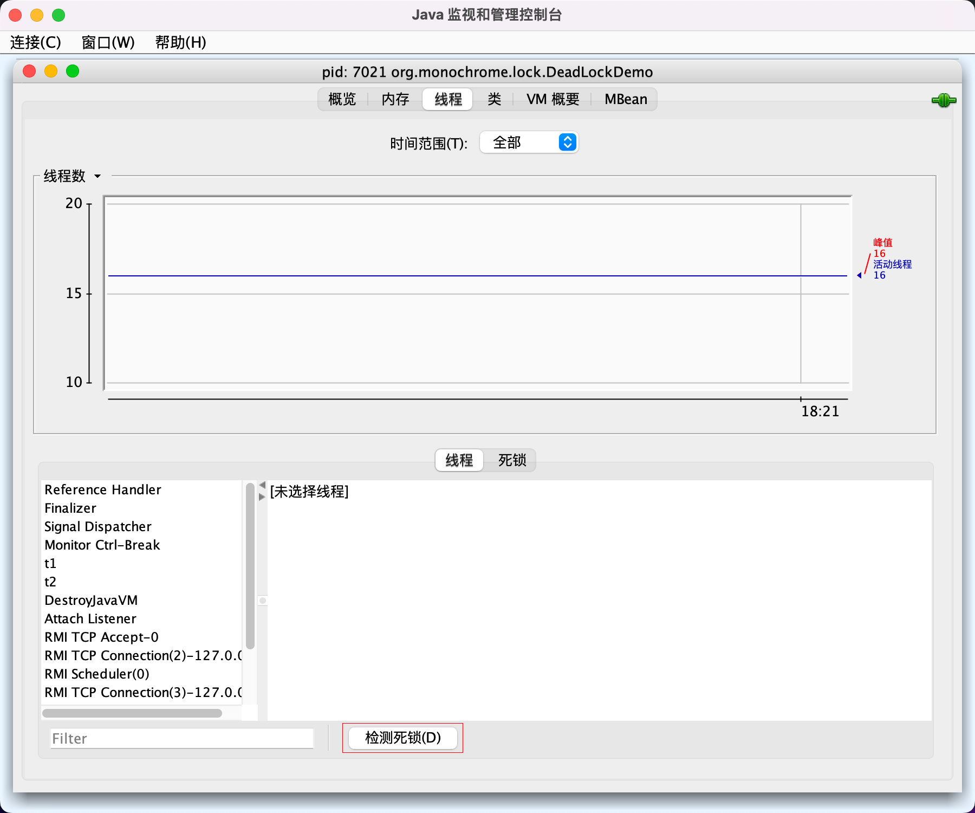
Task: Click the [未选择线程] text
Action: pyautogui.click(x=309, y=492)
